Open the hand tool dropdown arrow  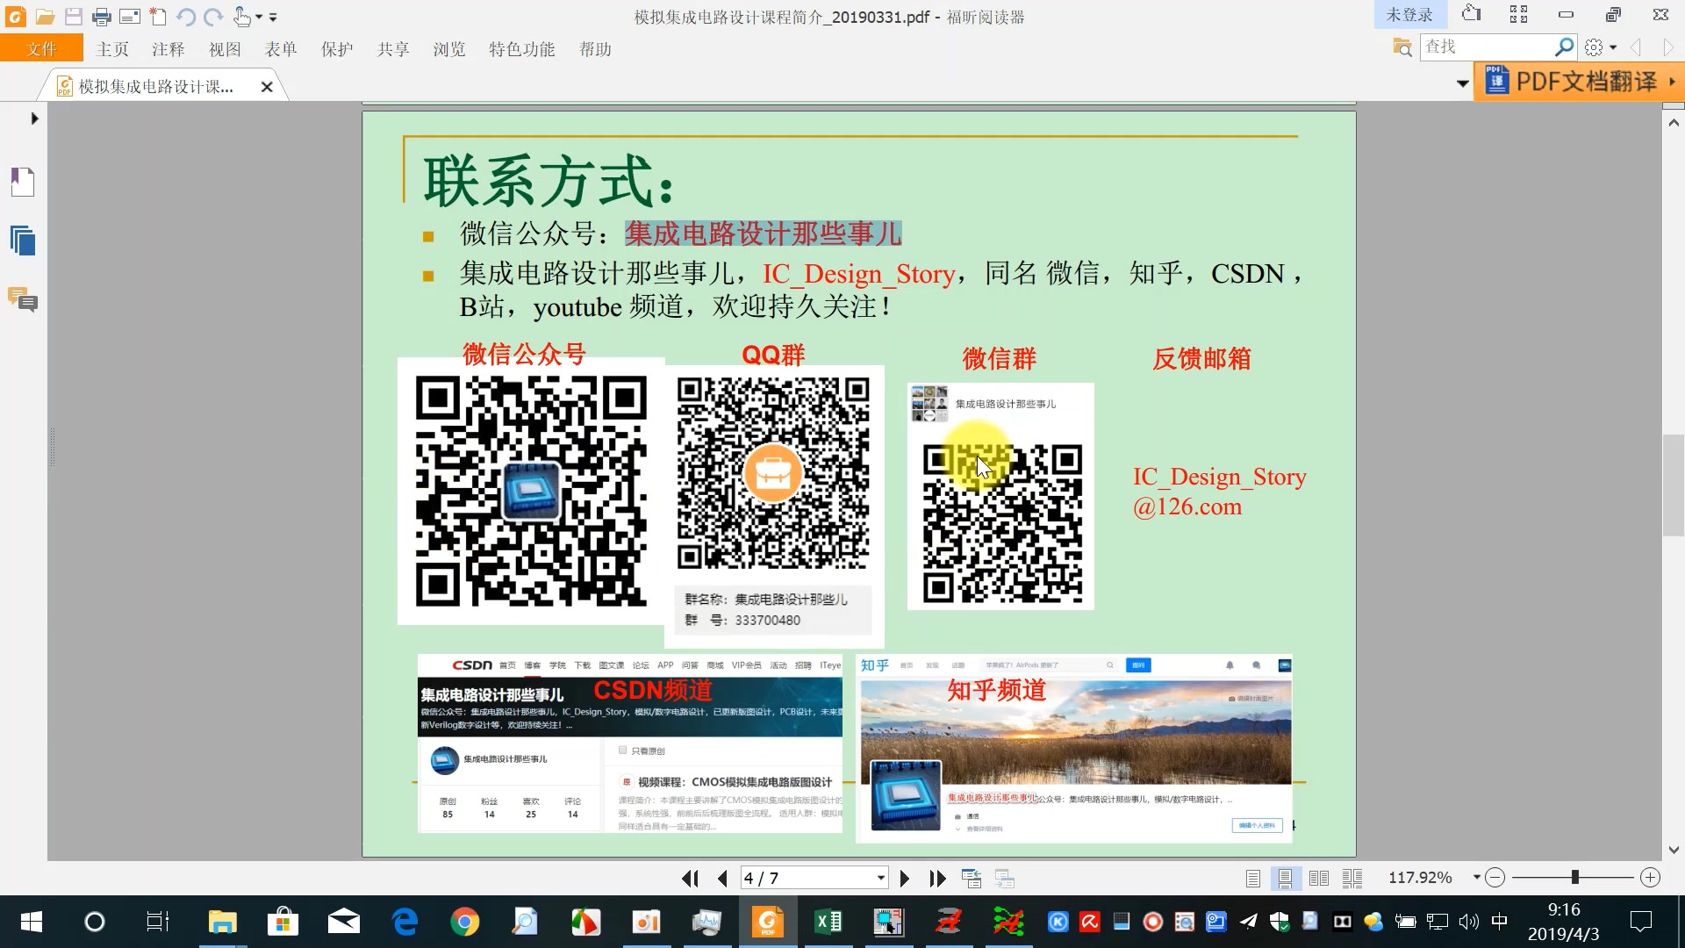click(259, 18)
